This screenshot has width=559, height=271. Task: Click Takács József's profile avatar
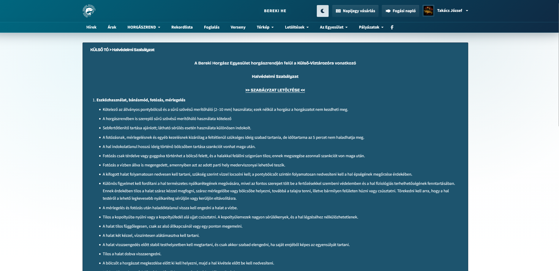tap(428, 11)
